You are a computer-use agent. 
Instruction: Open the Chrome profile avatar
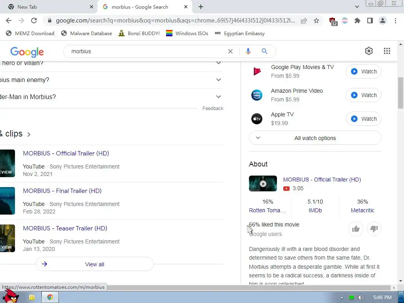pyautogui.click(x=383, y=21)
